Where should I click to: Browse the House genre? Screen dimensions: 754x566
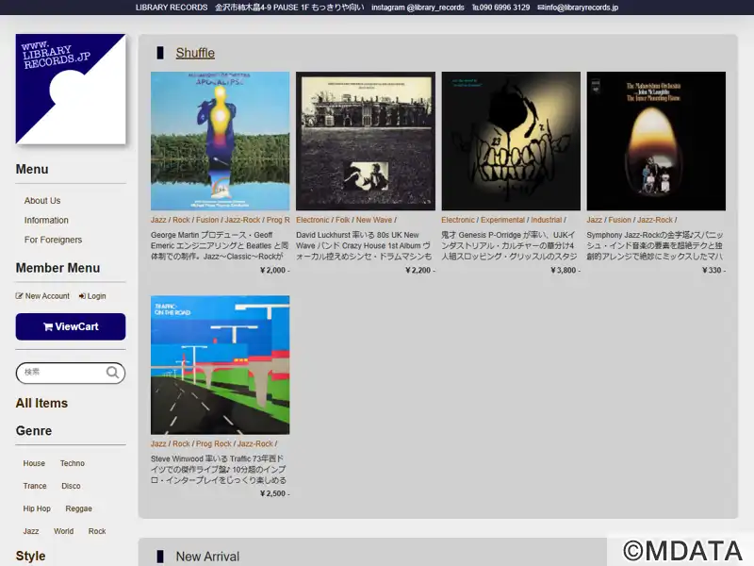pos(34,463)
